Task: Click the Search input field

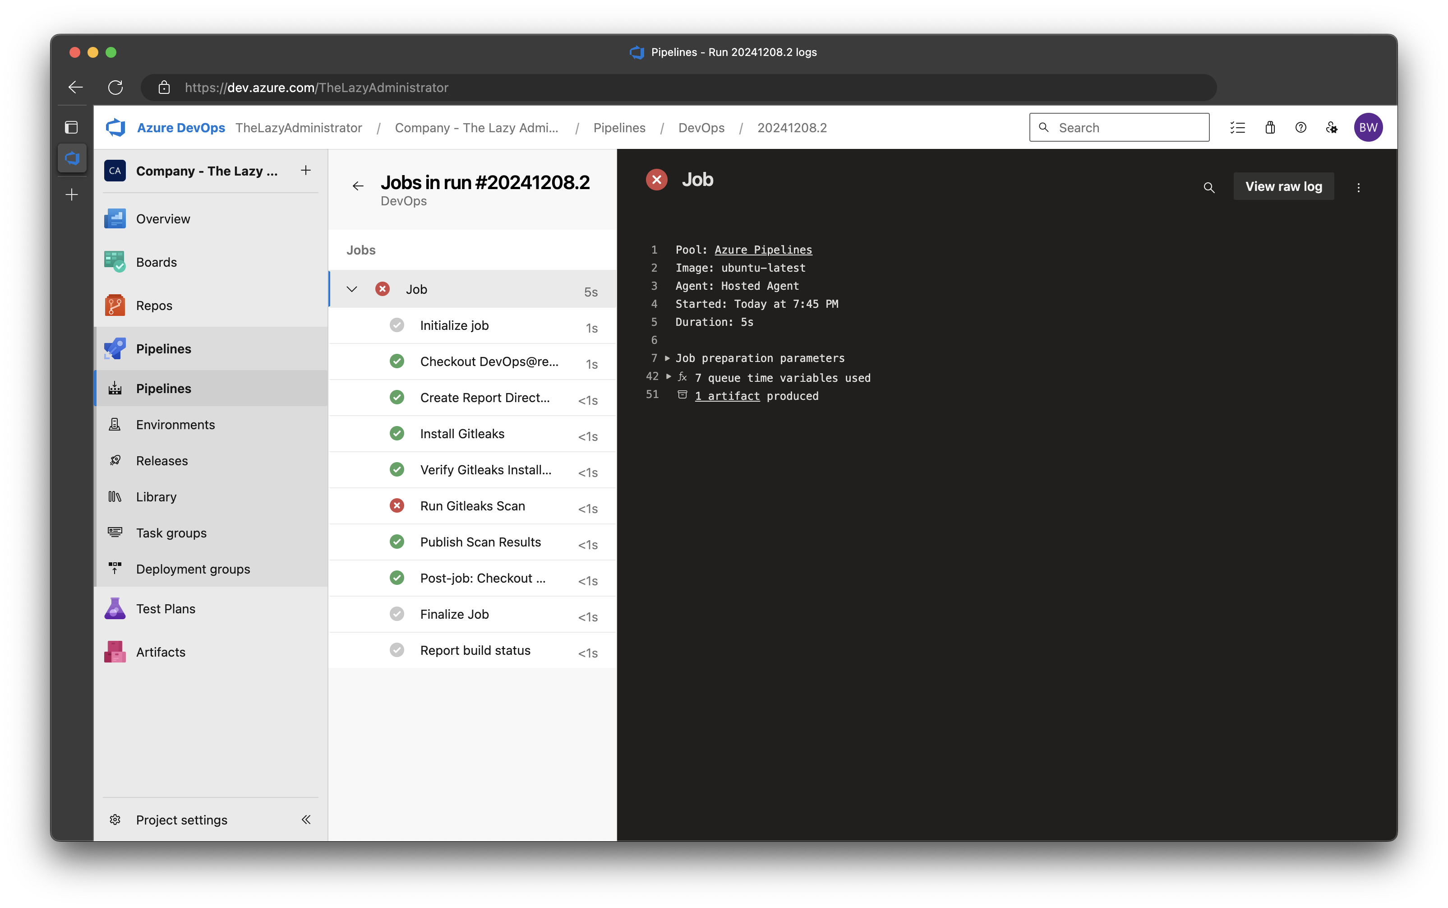Action: [x=1119, y=127]
